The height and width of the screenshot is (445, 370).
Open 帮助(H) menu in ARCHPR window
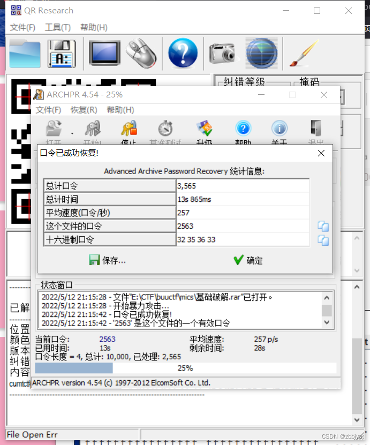coord(120,110)
